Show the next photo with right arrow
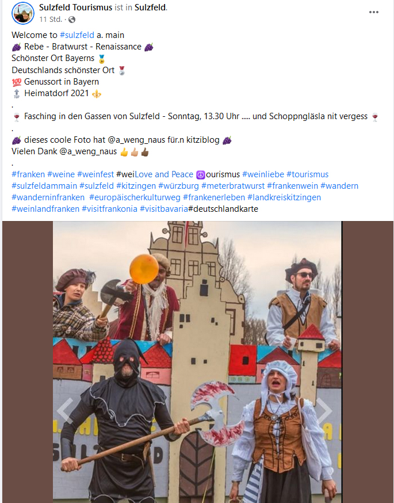The height and width of the screenshot is (503, 394). [x=324, y=410]
